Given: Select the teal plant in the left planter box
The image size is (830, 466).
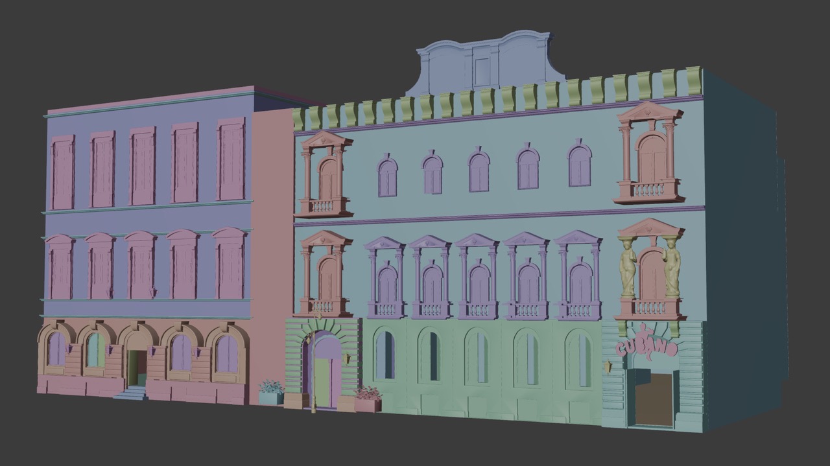Looking at the screenshot, I should pos(269,386).
